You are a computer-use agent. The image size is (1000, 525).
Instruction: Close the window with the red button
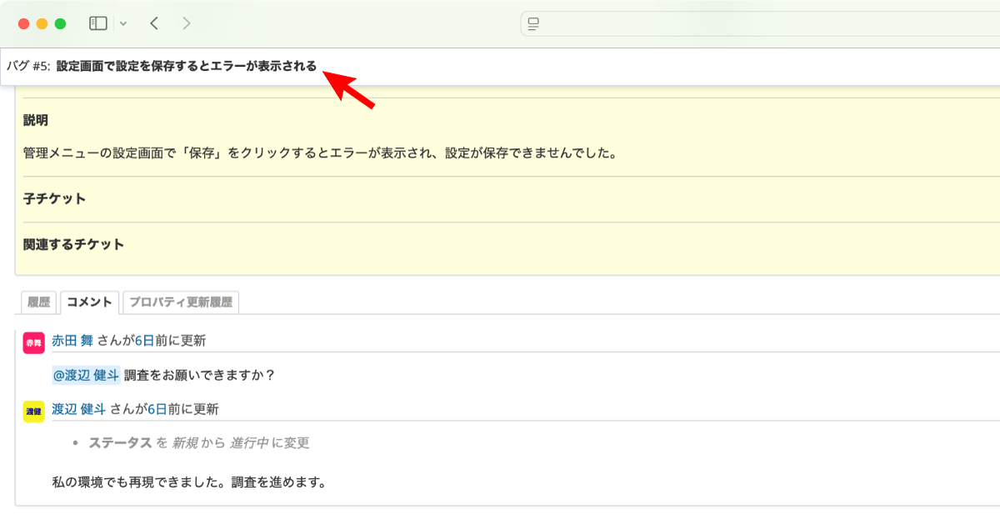pos(23,23)
